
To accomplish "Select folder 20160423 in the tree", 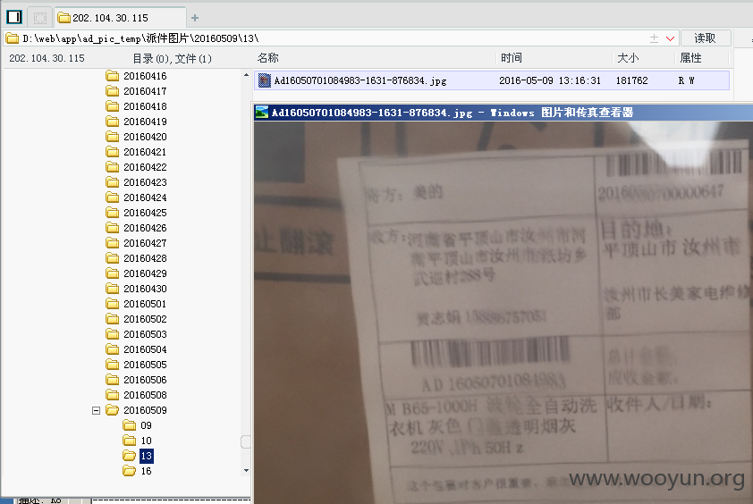I will [145, 182].
